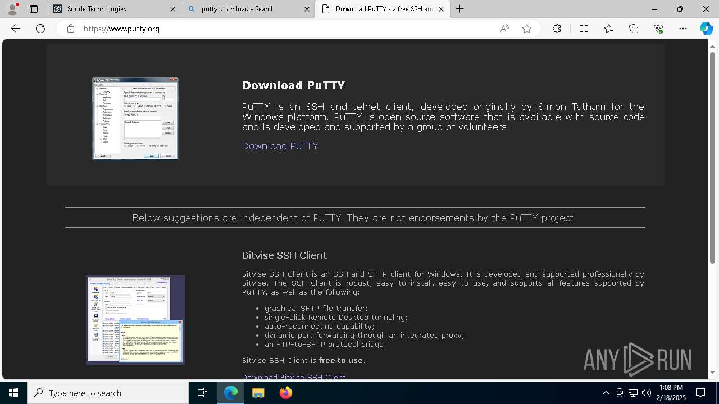Open the browser profile icon
The width and height of the screenshot is (719, 404).
click(12, 9)
